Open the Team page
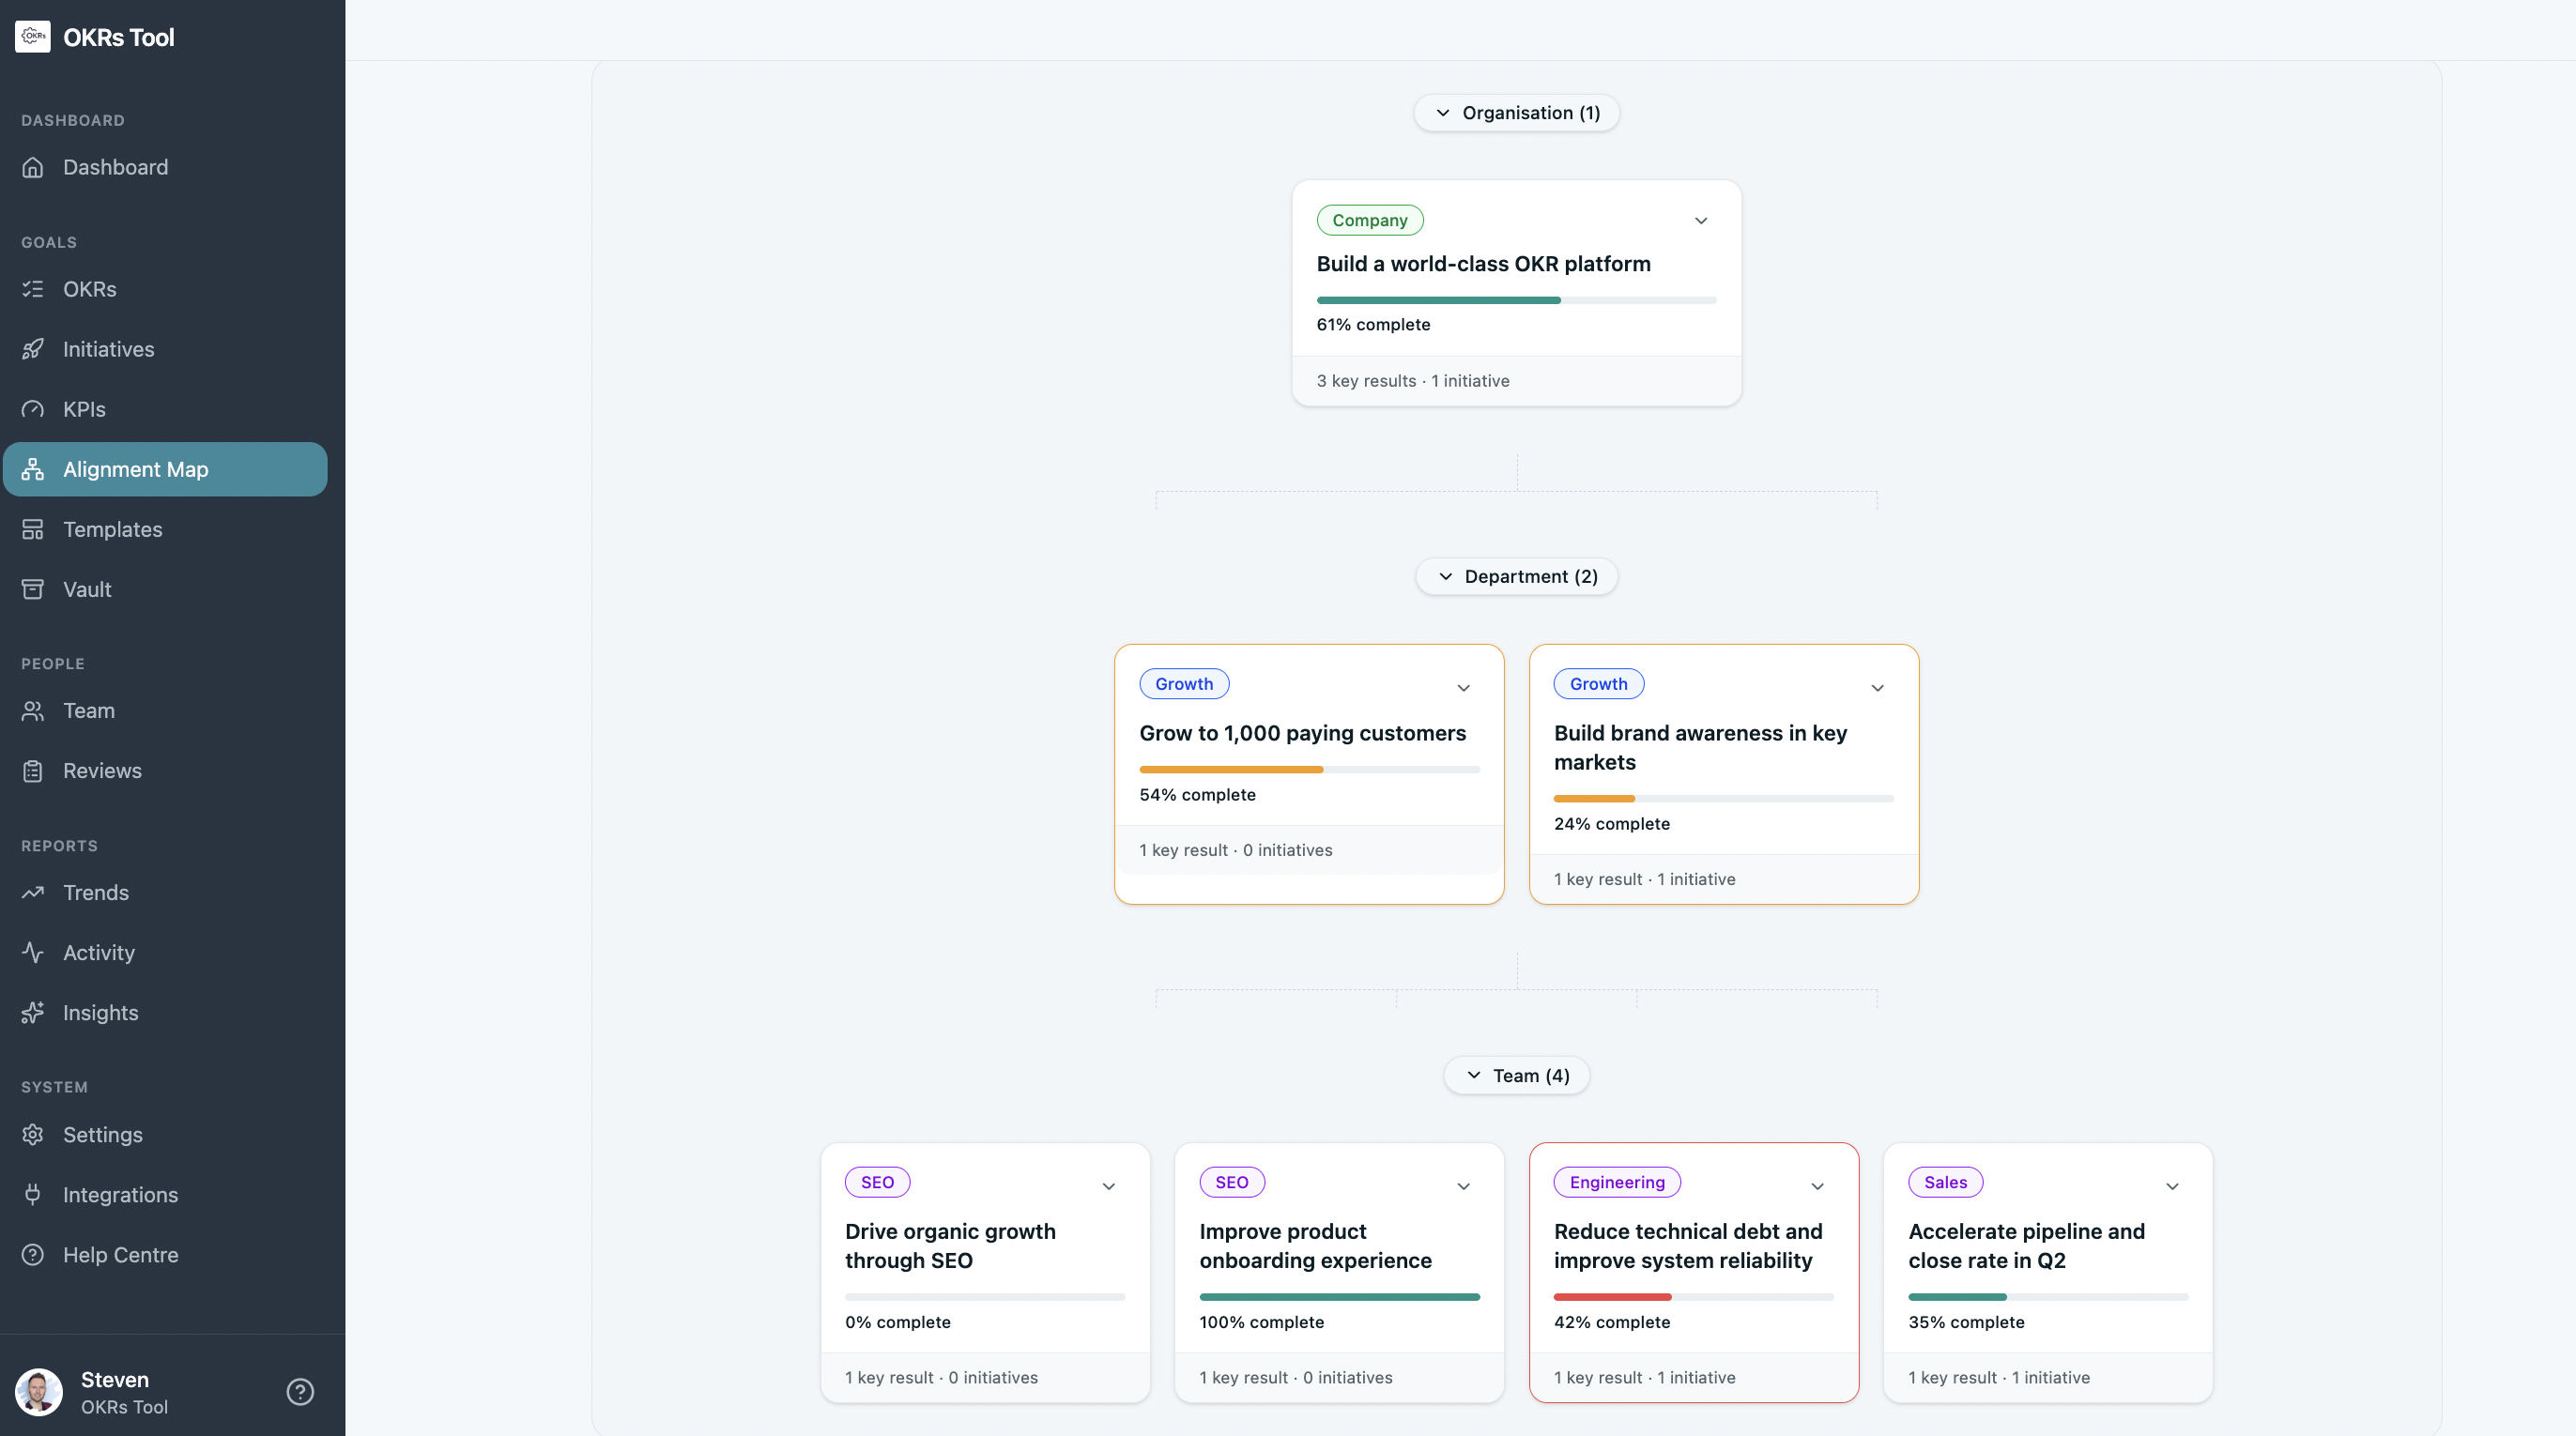Viewport: 2576px width, 1436px height. click(x=89, y=711)
